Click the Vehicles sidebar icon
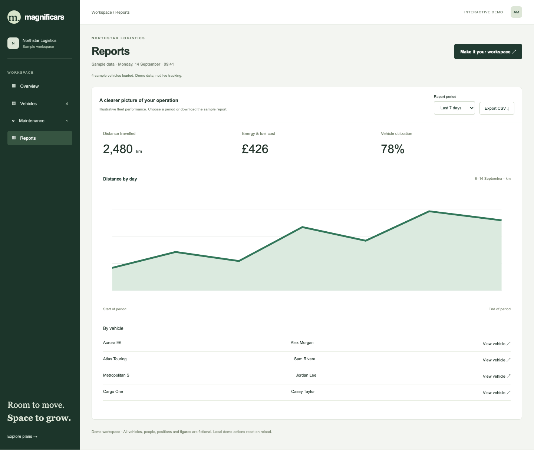Image resolution: width=534 pixels, height=450 pixels. (x=14, y=103)
